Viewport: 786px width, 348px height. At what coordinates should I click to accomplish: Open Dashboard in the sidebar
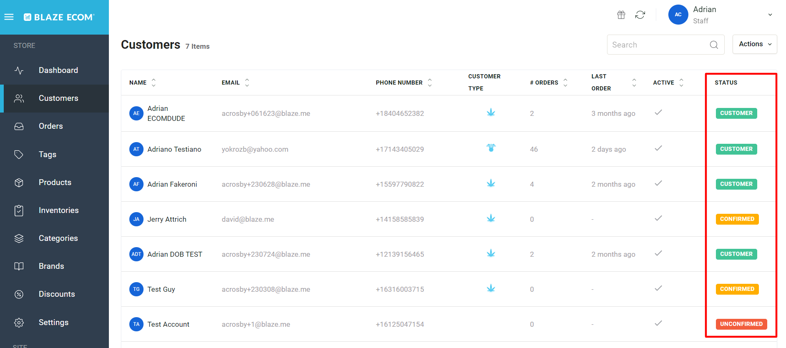pyautogui.click(x=54, y=70)
